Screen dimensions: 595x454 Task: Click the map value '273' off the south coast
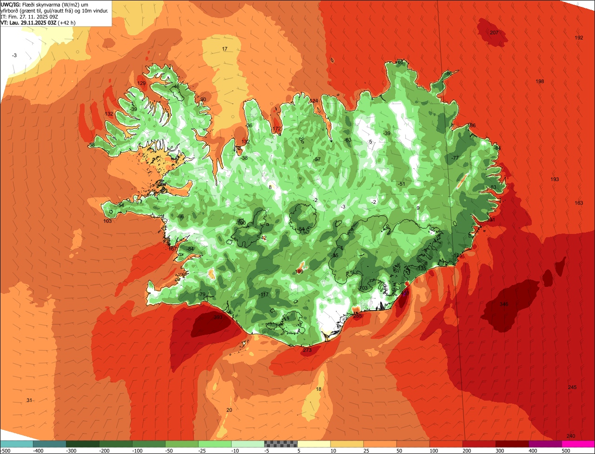point(307,350)
